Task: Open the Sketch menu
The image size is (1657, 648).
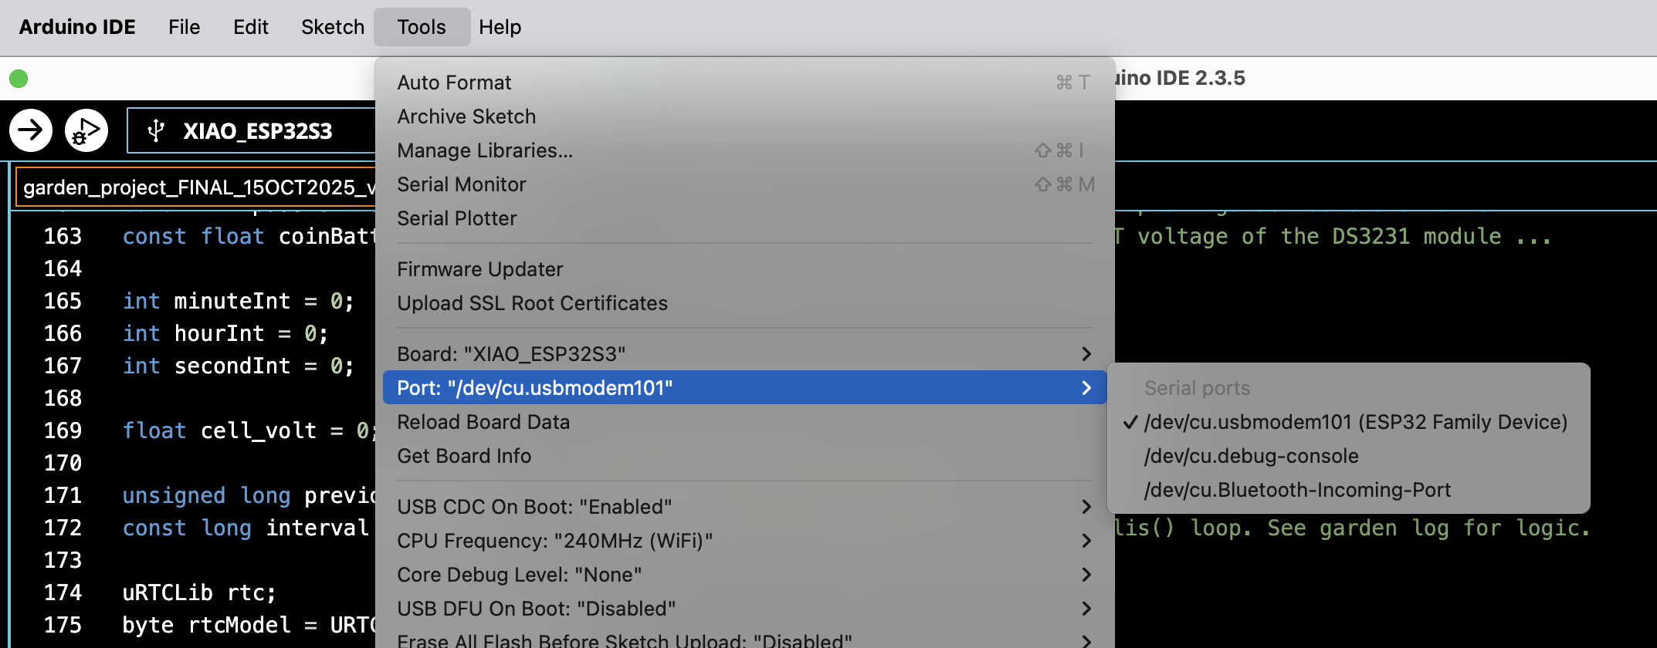Action: tap(332, 27)
